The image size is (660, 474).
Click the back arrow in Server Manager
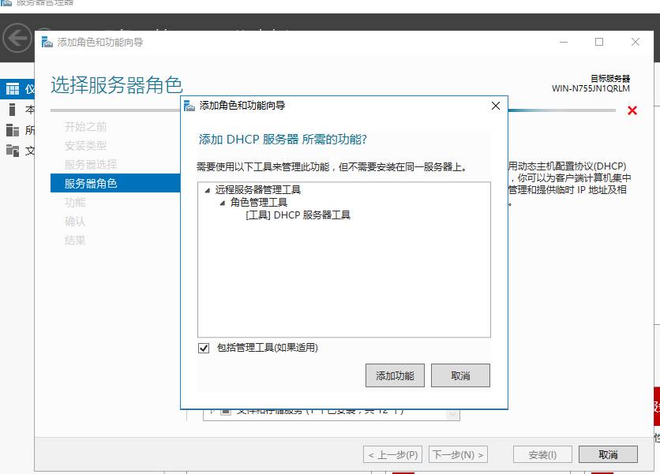click(x=17, y=38)
